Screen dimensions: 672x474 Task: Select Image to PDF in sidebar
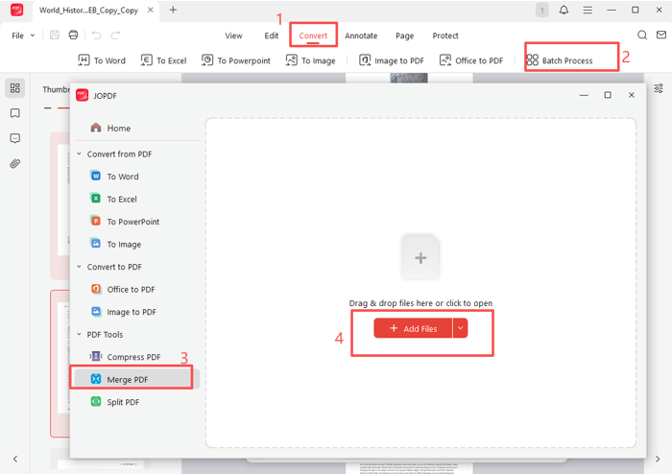click(124, 312)
